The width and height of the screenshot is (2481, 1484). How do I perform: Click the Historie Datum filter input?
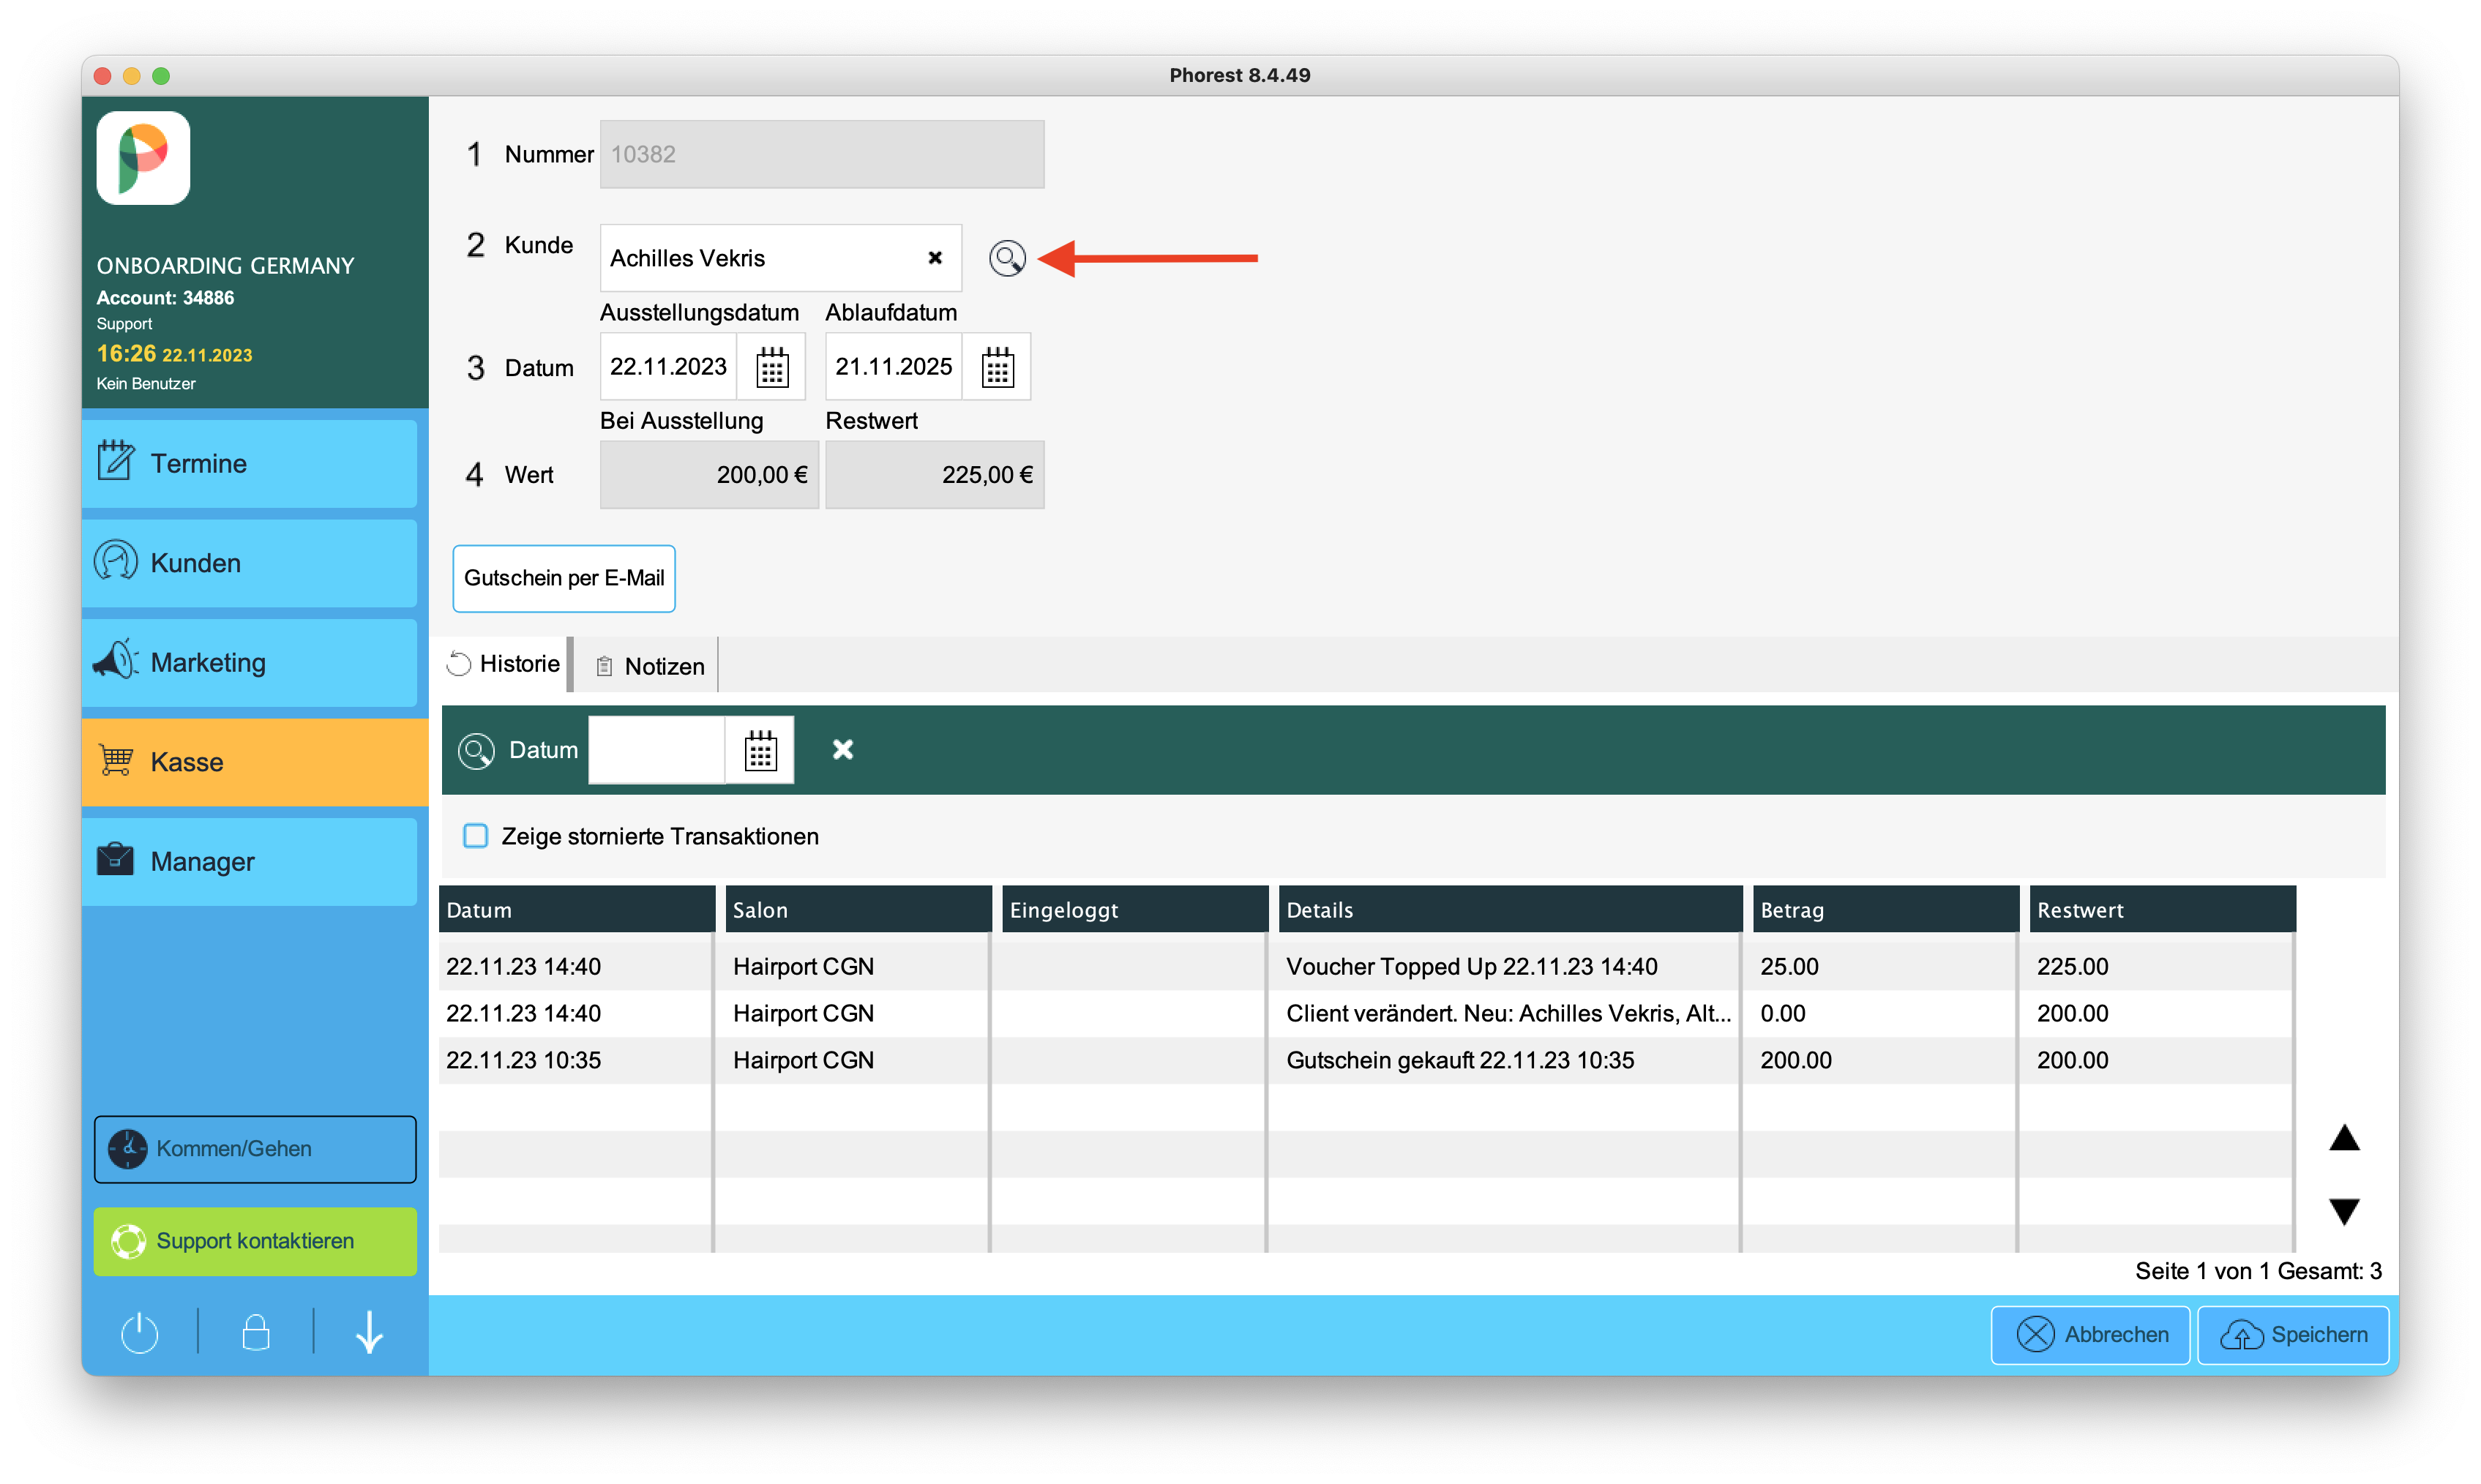[657, 750]
